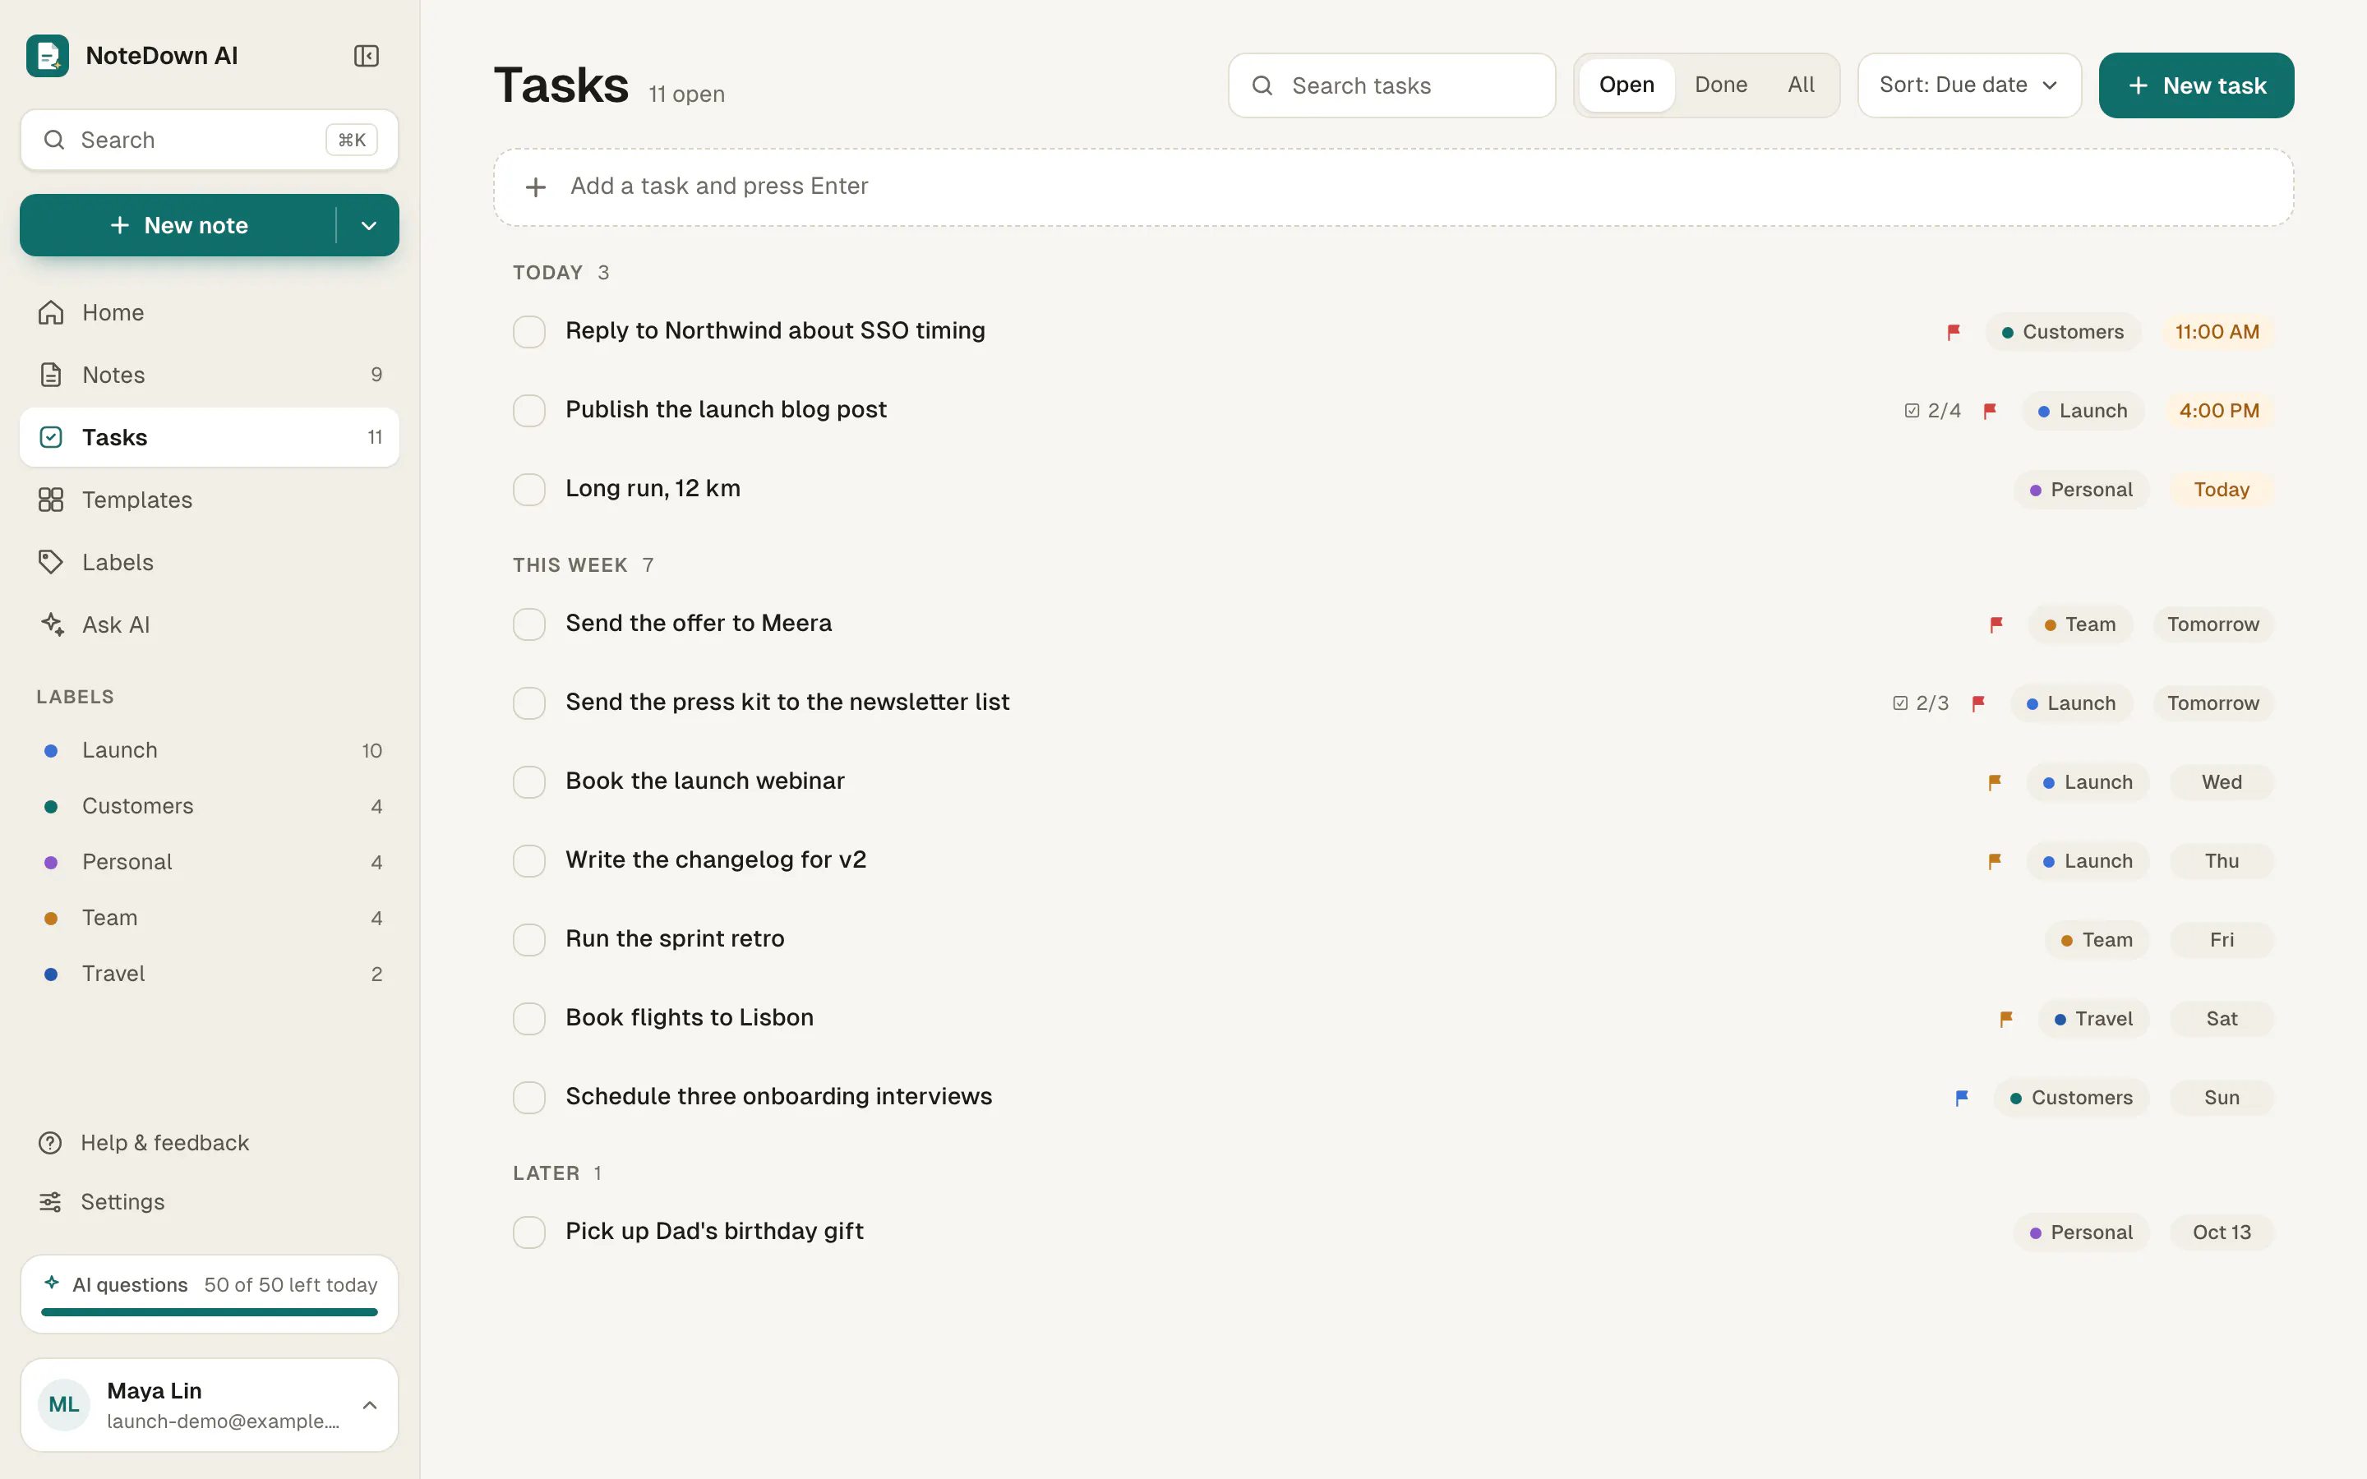2367x1479 pixels.
Task: Collapse the sidebar with the panel icon
Action: [x=367, y=56]
